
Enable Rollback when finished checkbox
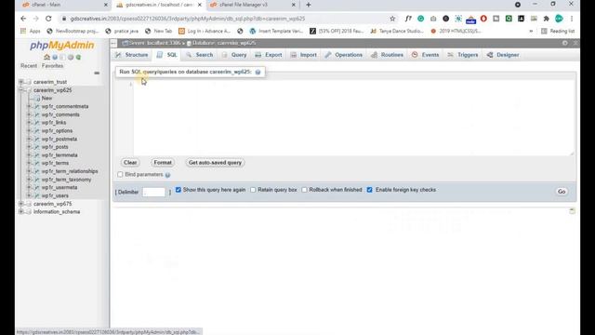(x=304, y=190)
